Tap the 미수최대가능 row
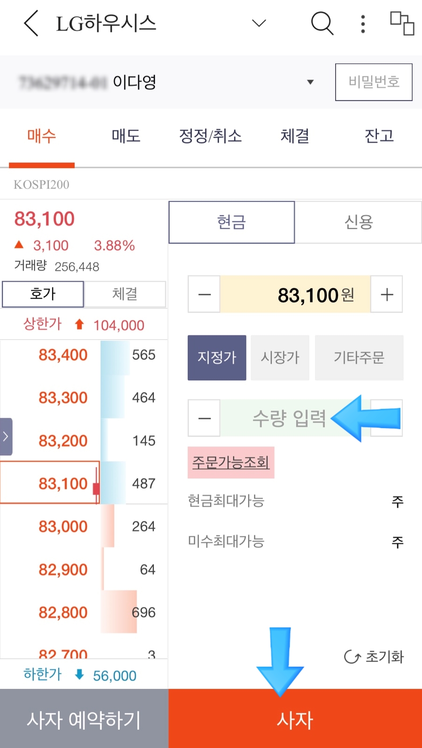 (295, 541)
